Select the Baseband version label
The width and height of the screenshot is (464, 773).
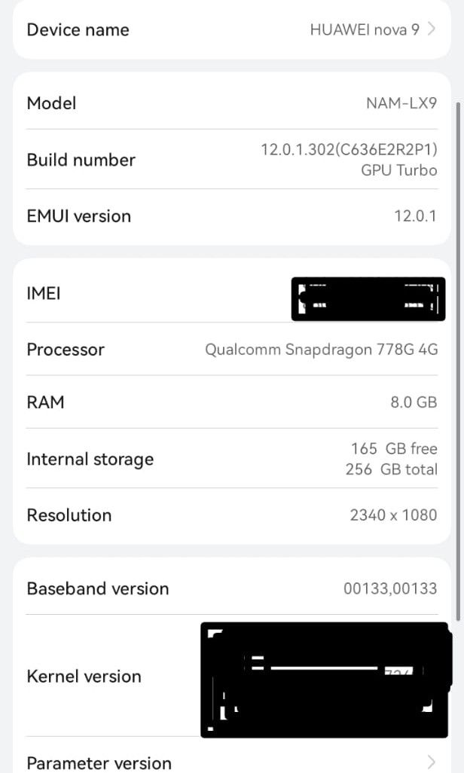pyautogui.click(x=97, y=588)
